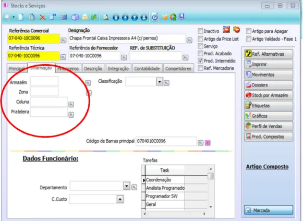Enable the Prod. Acabado checkbox
This screenshot has width=303, height=221.
[201, 54]
